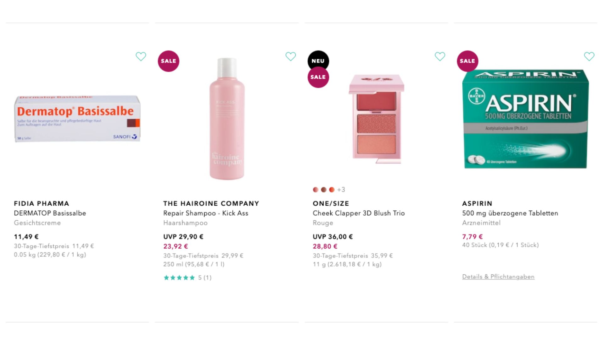Add DERMATOP Basissalbe to wishlist via heart
This screenshot has width=604, height=339.
point(141,56)
